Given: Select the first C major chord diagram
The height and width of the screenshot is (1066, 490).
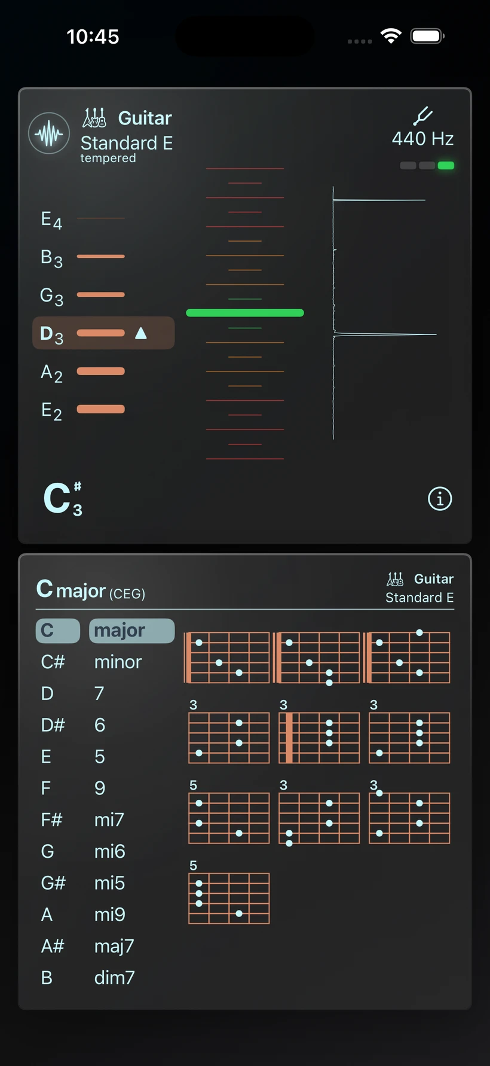Looking at the screenshot, I should click(227, 657).
